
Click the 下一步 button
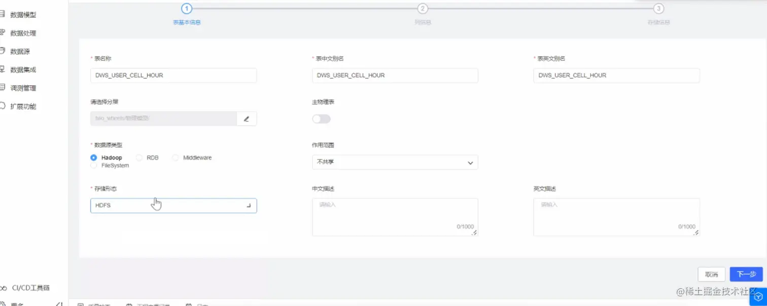746,275
